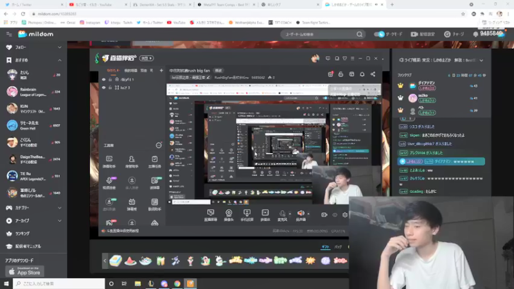
Task: Open the notifications bell in mildom header
Action: (475, 34)
